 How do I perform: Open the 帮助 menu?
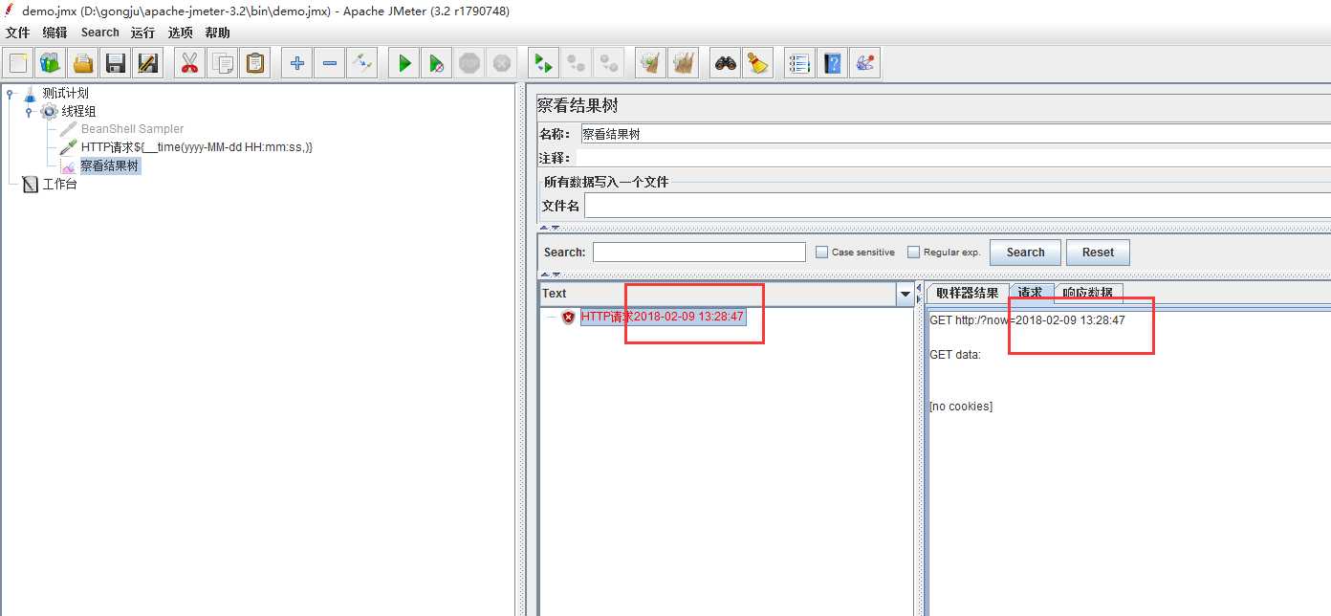click(x=217, y=33)
